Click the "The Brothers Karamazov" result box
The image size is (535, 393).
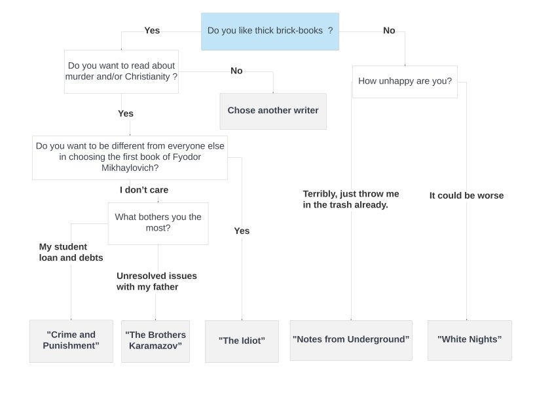(155, 341)
